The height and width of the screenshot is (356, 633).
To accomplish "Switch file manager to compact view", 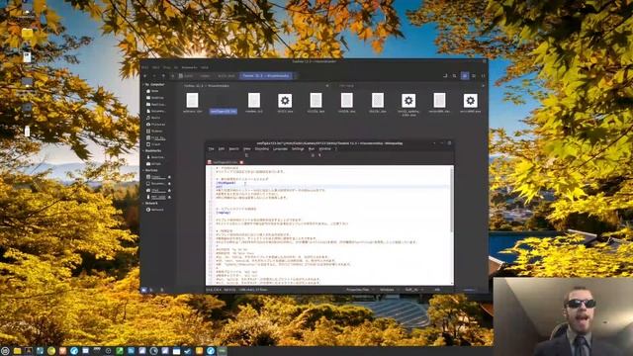I will click(483, 75).
